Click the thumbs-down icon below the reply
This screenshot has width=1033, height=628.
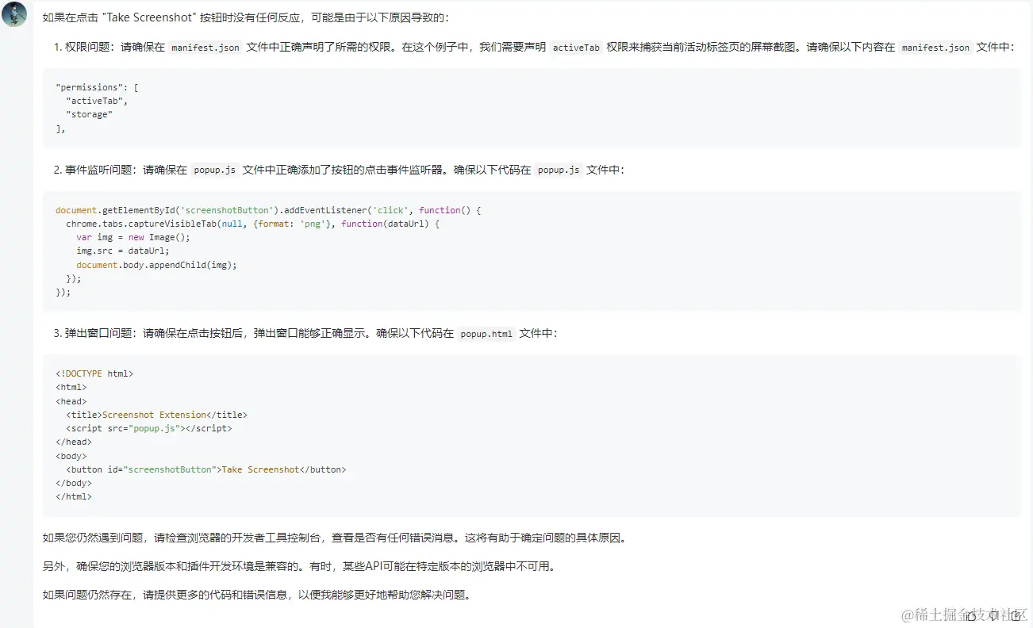993,615
